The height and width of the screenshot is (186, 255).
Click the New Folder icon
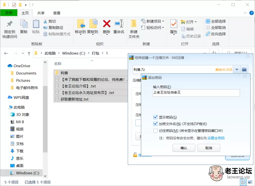point(134,24)
